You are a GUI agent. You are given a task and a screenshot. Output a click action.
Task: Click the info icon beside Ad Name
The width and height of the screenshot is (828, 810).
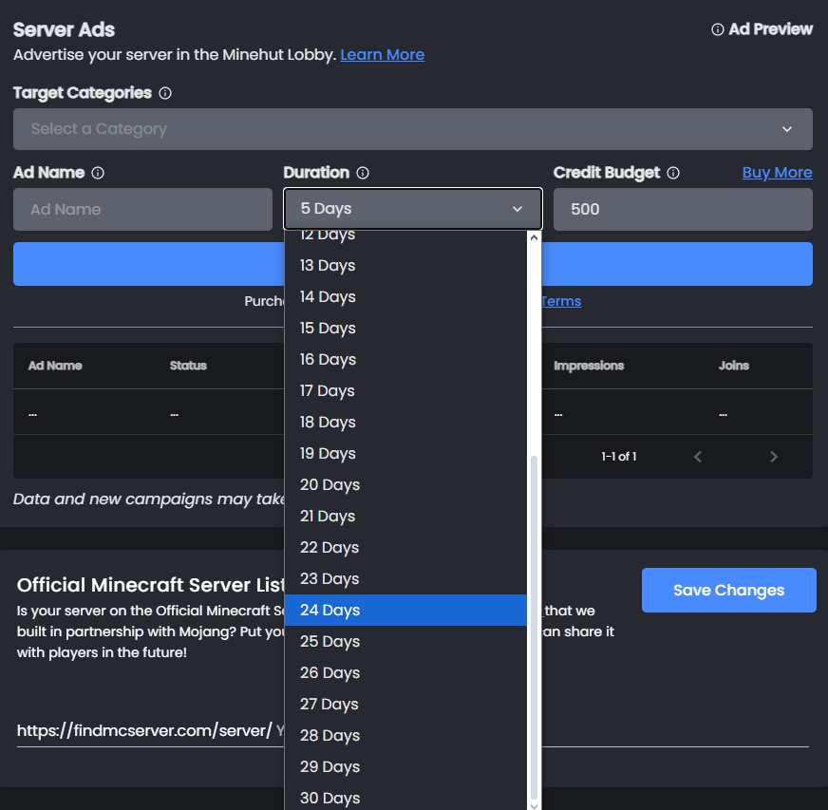[98, 173]
